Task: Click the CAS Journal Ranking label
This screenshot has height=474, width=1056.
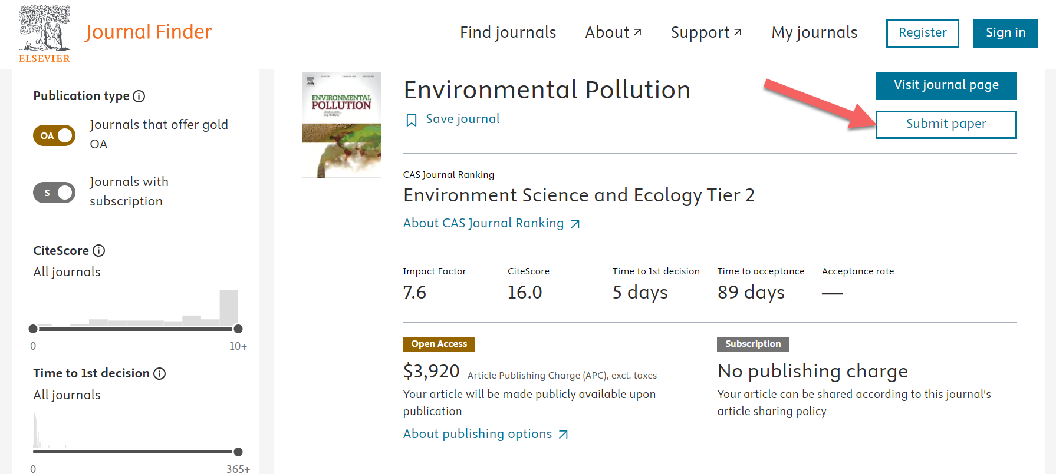Action: click(449, 175)
